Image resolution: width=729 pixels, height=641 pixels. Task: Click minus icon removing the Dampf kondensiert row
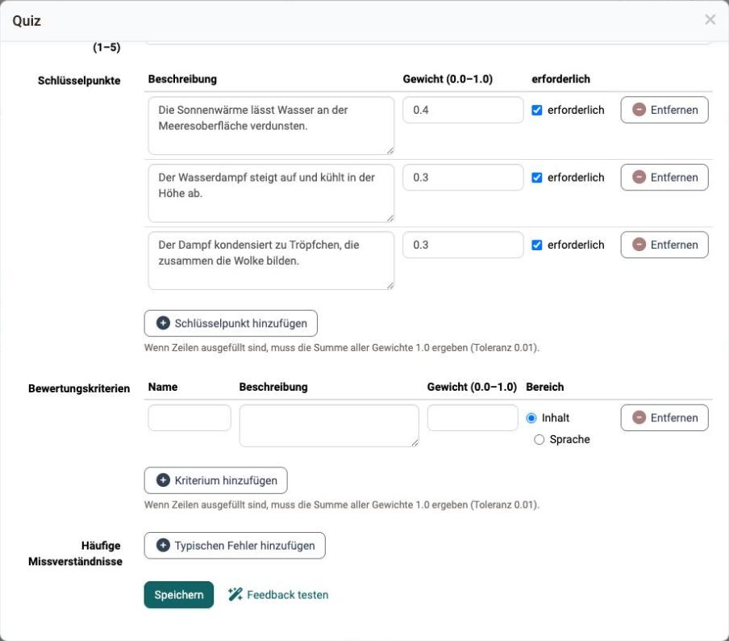coord(639,245)
